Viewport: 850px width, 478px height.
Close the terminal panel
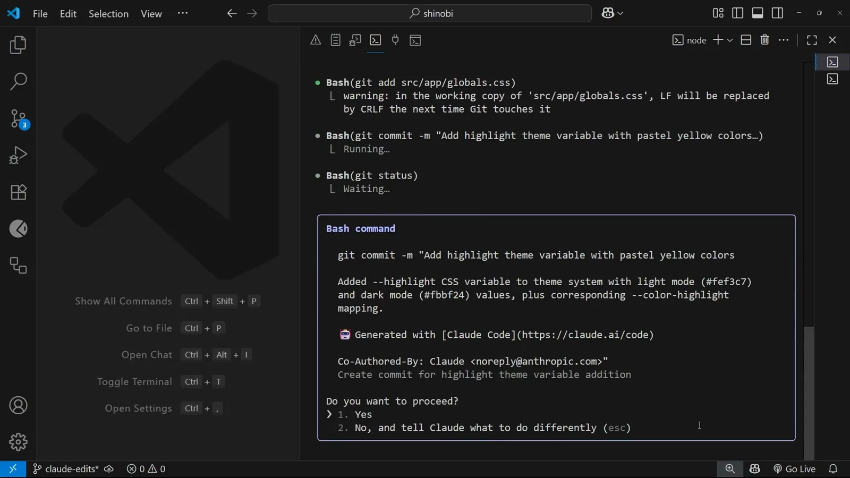click(832, 40)
